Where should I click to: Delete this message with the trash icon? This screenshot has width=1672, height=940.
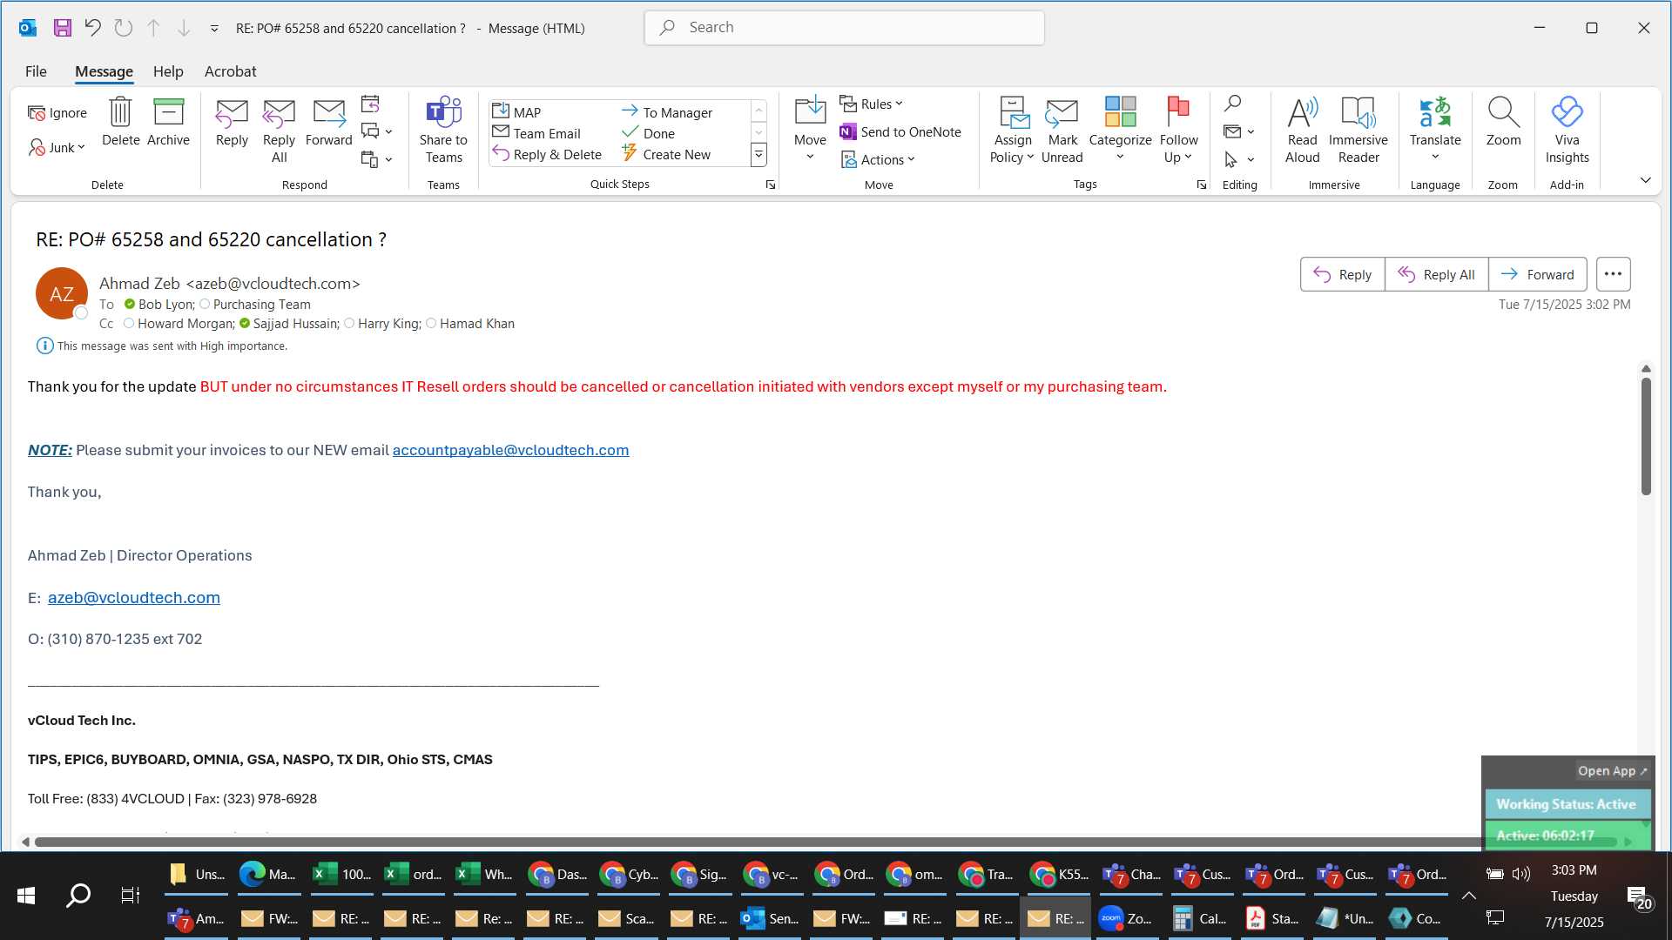[x=120, y=122]
